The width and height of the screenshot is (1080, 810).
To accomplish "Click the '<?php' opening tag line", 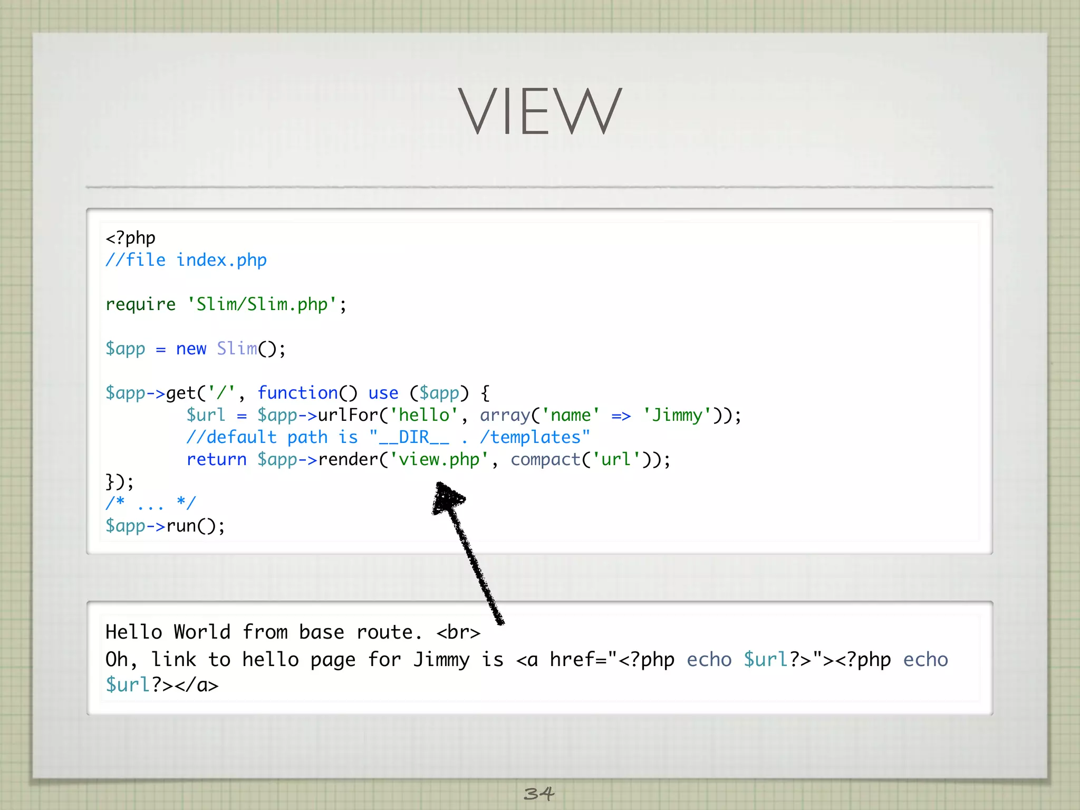I will pyautogui.click(x=130, y=238).
